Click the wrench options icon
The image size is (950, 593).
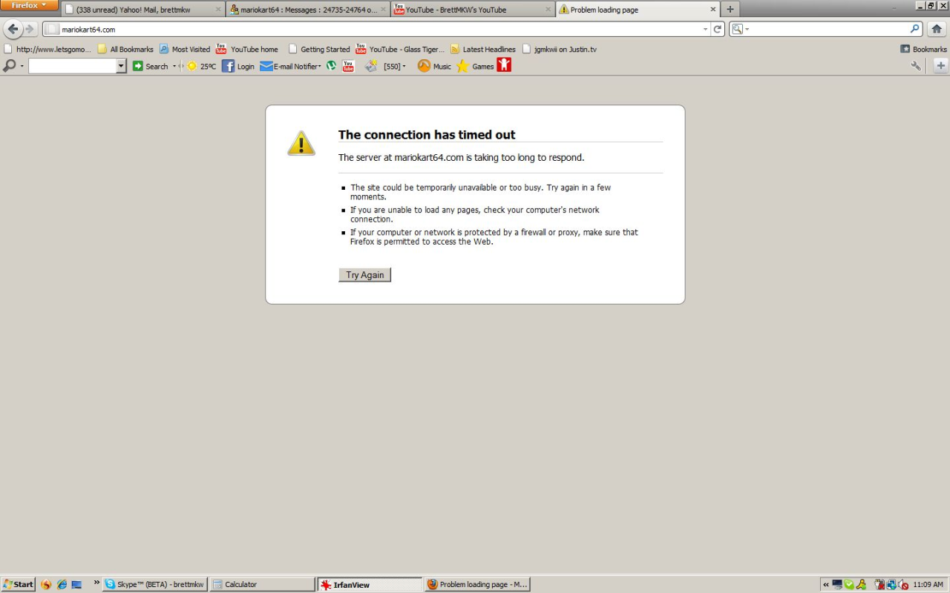coord(916,66)
